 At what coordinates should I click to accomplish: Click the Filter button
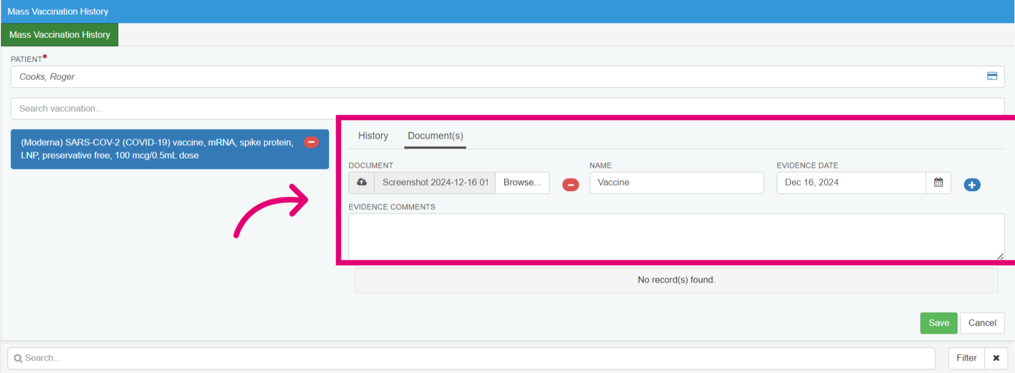(x=966, y=358)
